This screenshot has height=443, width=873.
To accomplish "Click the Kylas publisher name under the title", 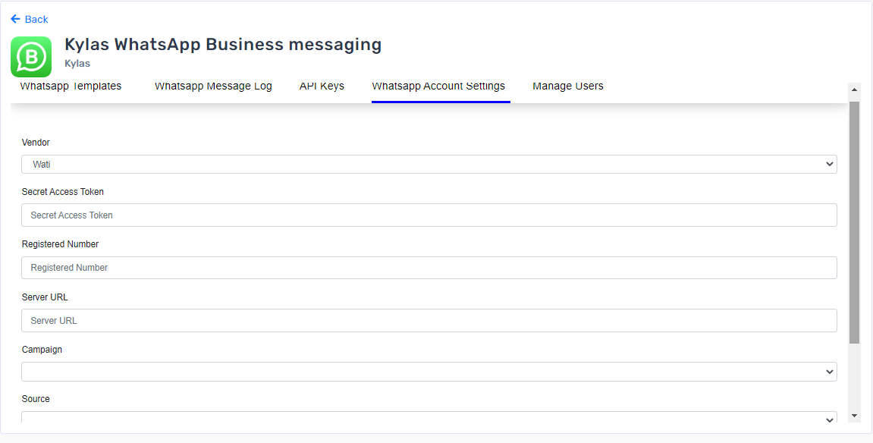I will click(x=77, y=64).
